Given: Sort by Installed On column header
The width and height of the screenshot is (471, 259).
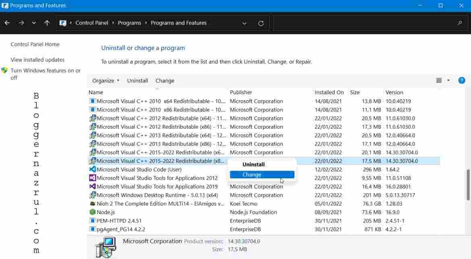Looking at the screenshot, I should [x=329, y=92].
